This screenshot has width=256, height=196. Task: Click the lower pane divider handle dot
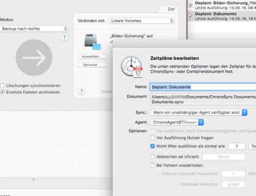(x=34, y=179)
